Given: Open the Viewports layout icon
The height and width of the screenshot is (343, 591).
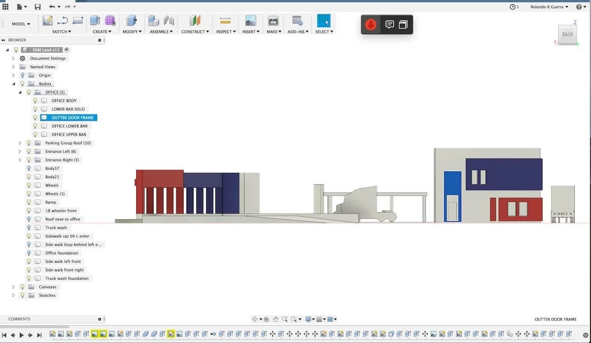Looking at the screenshot, I should click(330, 319).
